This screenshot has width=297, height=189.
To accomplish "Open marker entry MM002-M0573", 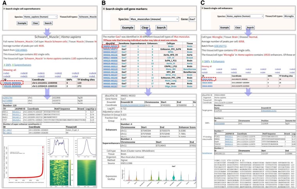I will pyautogui.click(x=110, y=49).
